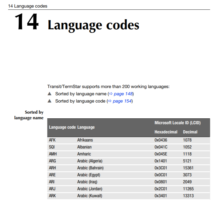The image size is (215, 200).
Task: Click the 'SQI' language code cell
Action: [x=52, y=147]
